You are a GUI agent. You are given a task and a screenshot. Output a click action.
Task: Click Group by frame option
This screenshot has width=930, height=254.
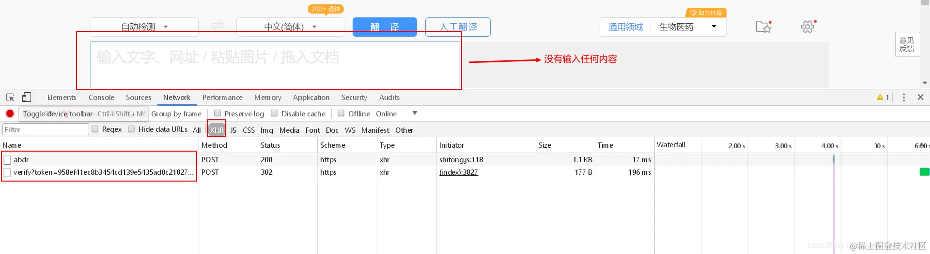[176, 114]
